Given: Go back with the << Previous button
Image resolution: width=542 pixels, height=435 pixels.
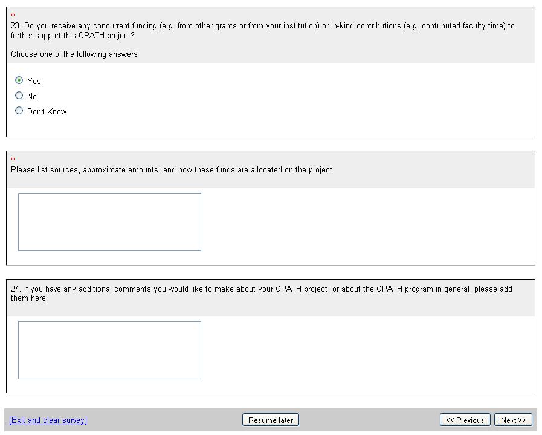Looking at the screenshot, I should [x=465, y=420].
